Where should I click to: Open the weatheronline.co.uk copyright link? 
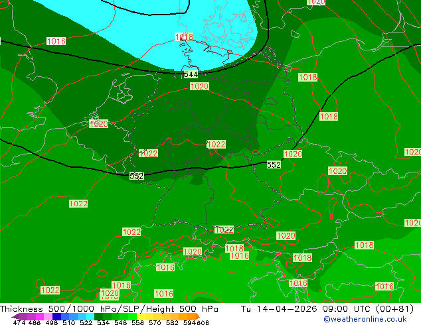365,319
